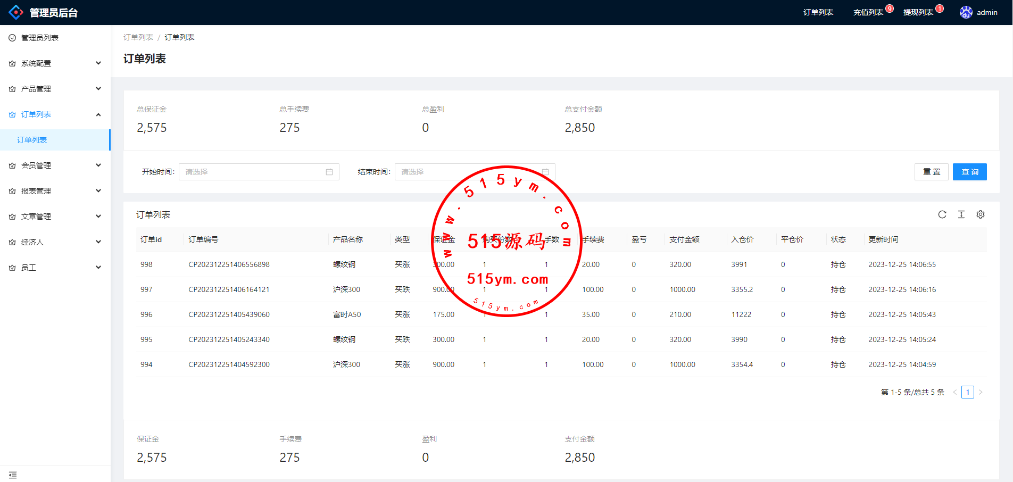Click the logo next to 管理员后台
1013x482 pixels.
(x=16, y=12)
